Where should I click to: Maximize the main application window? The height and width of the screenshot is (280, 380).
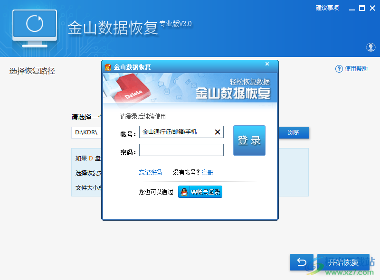(362, 8)
